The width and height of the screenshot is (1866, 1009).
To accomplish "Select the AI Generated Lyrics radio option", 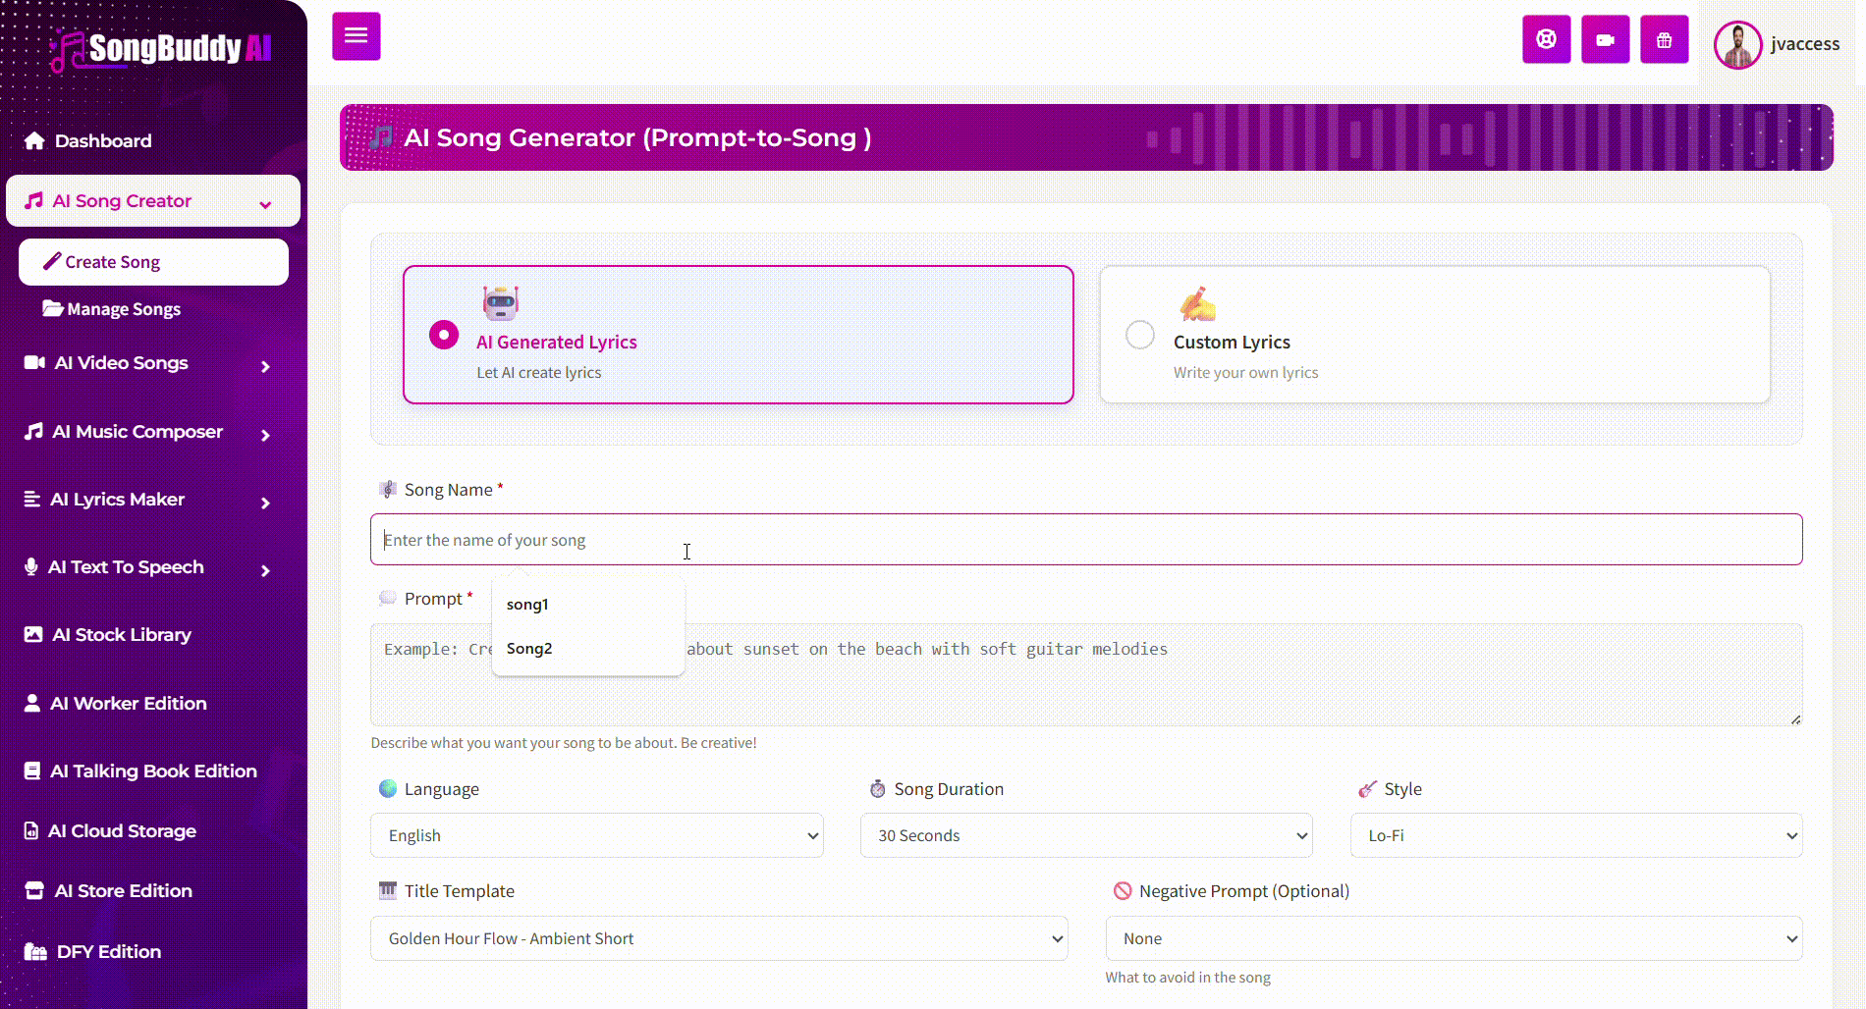I will tap(444, 335).
